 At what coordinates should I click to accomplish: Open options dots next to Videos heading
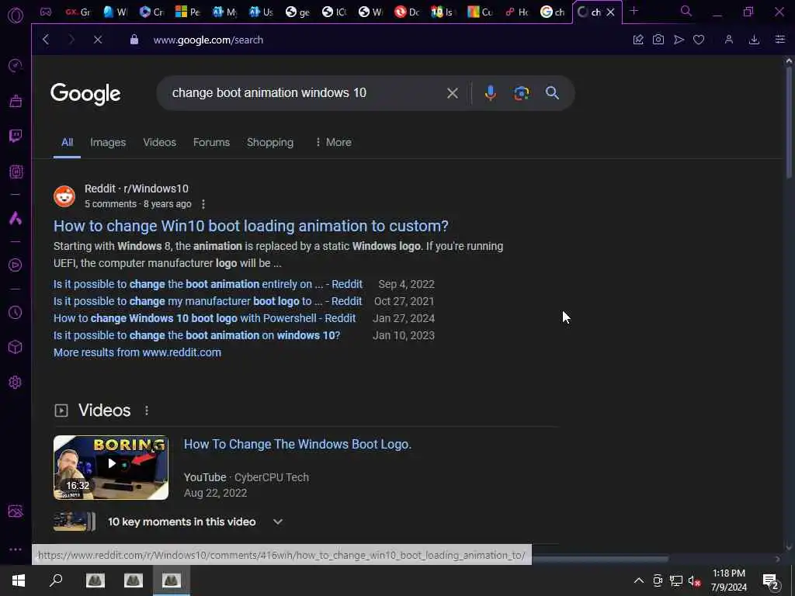pos(147,411)
